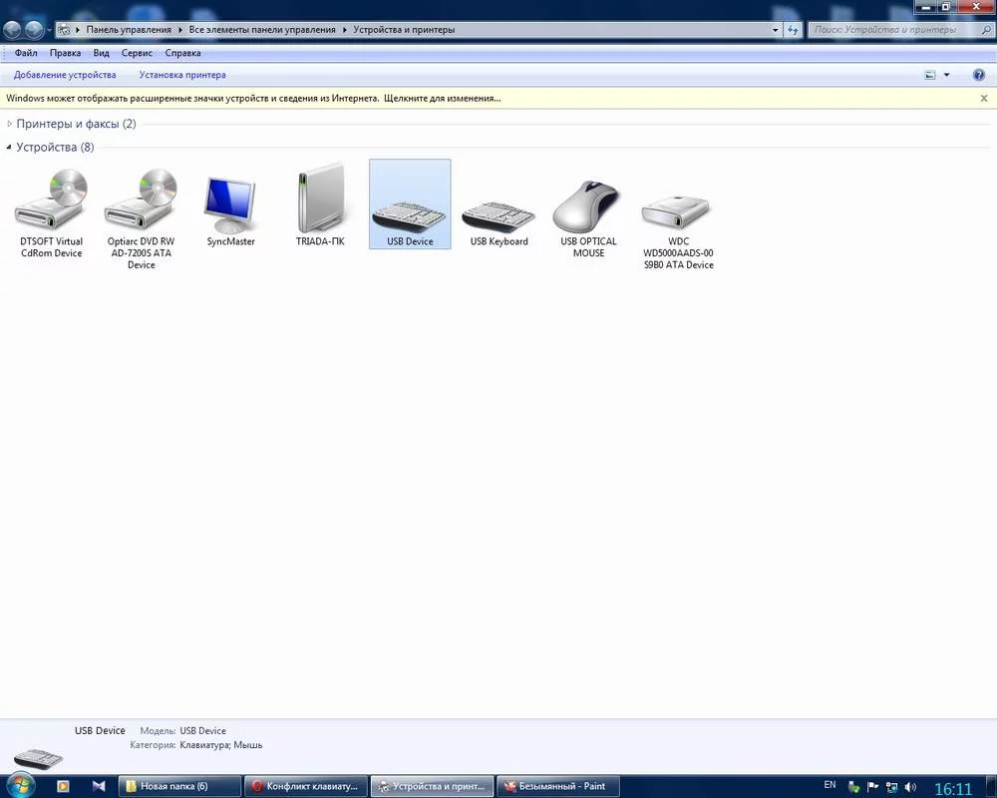
Task: Click the help question mark icon
Action: point(979,75)
